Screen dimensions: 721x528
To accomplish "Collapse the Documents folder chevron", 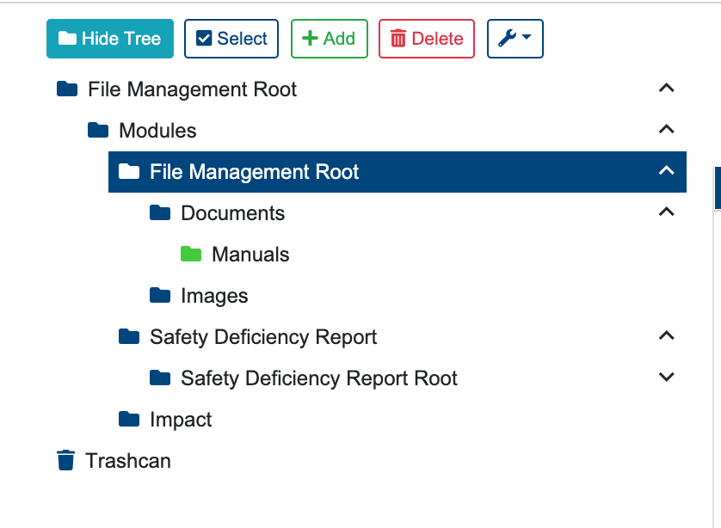I will click(666, 212).
